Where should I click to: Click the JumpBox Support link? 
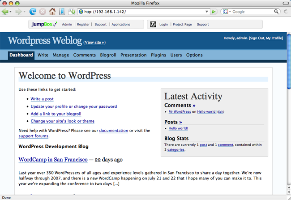click(x=101, y=24)
